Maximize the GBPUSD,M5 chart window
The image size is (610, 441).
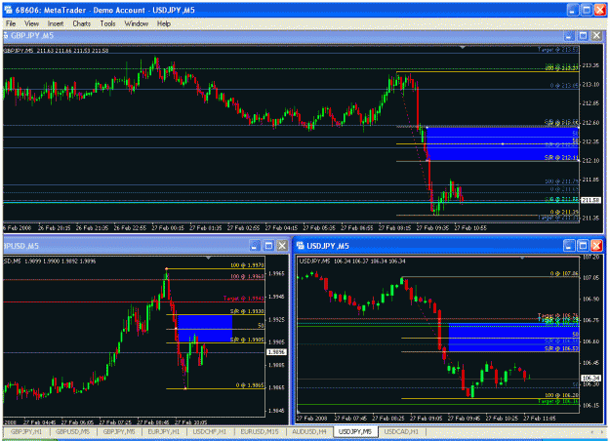coord(268,246)
